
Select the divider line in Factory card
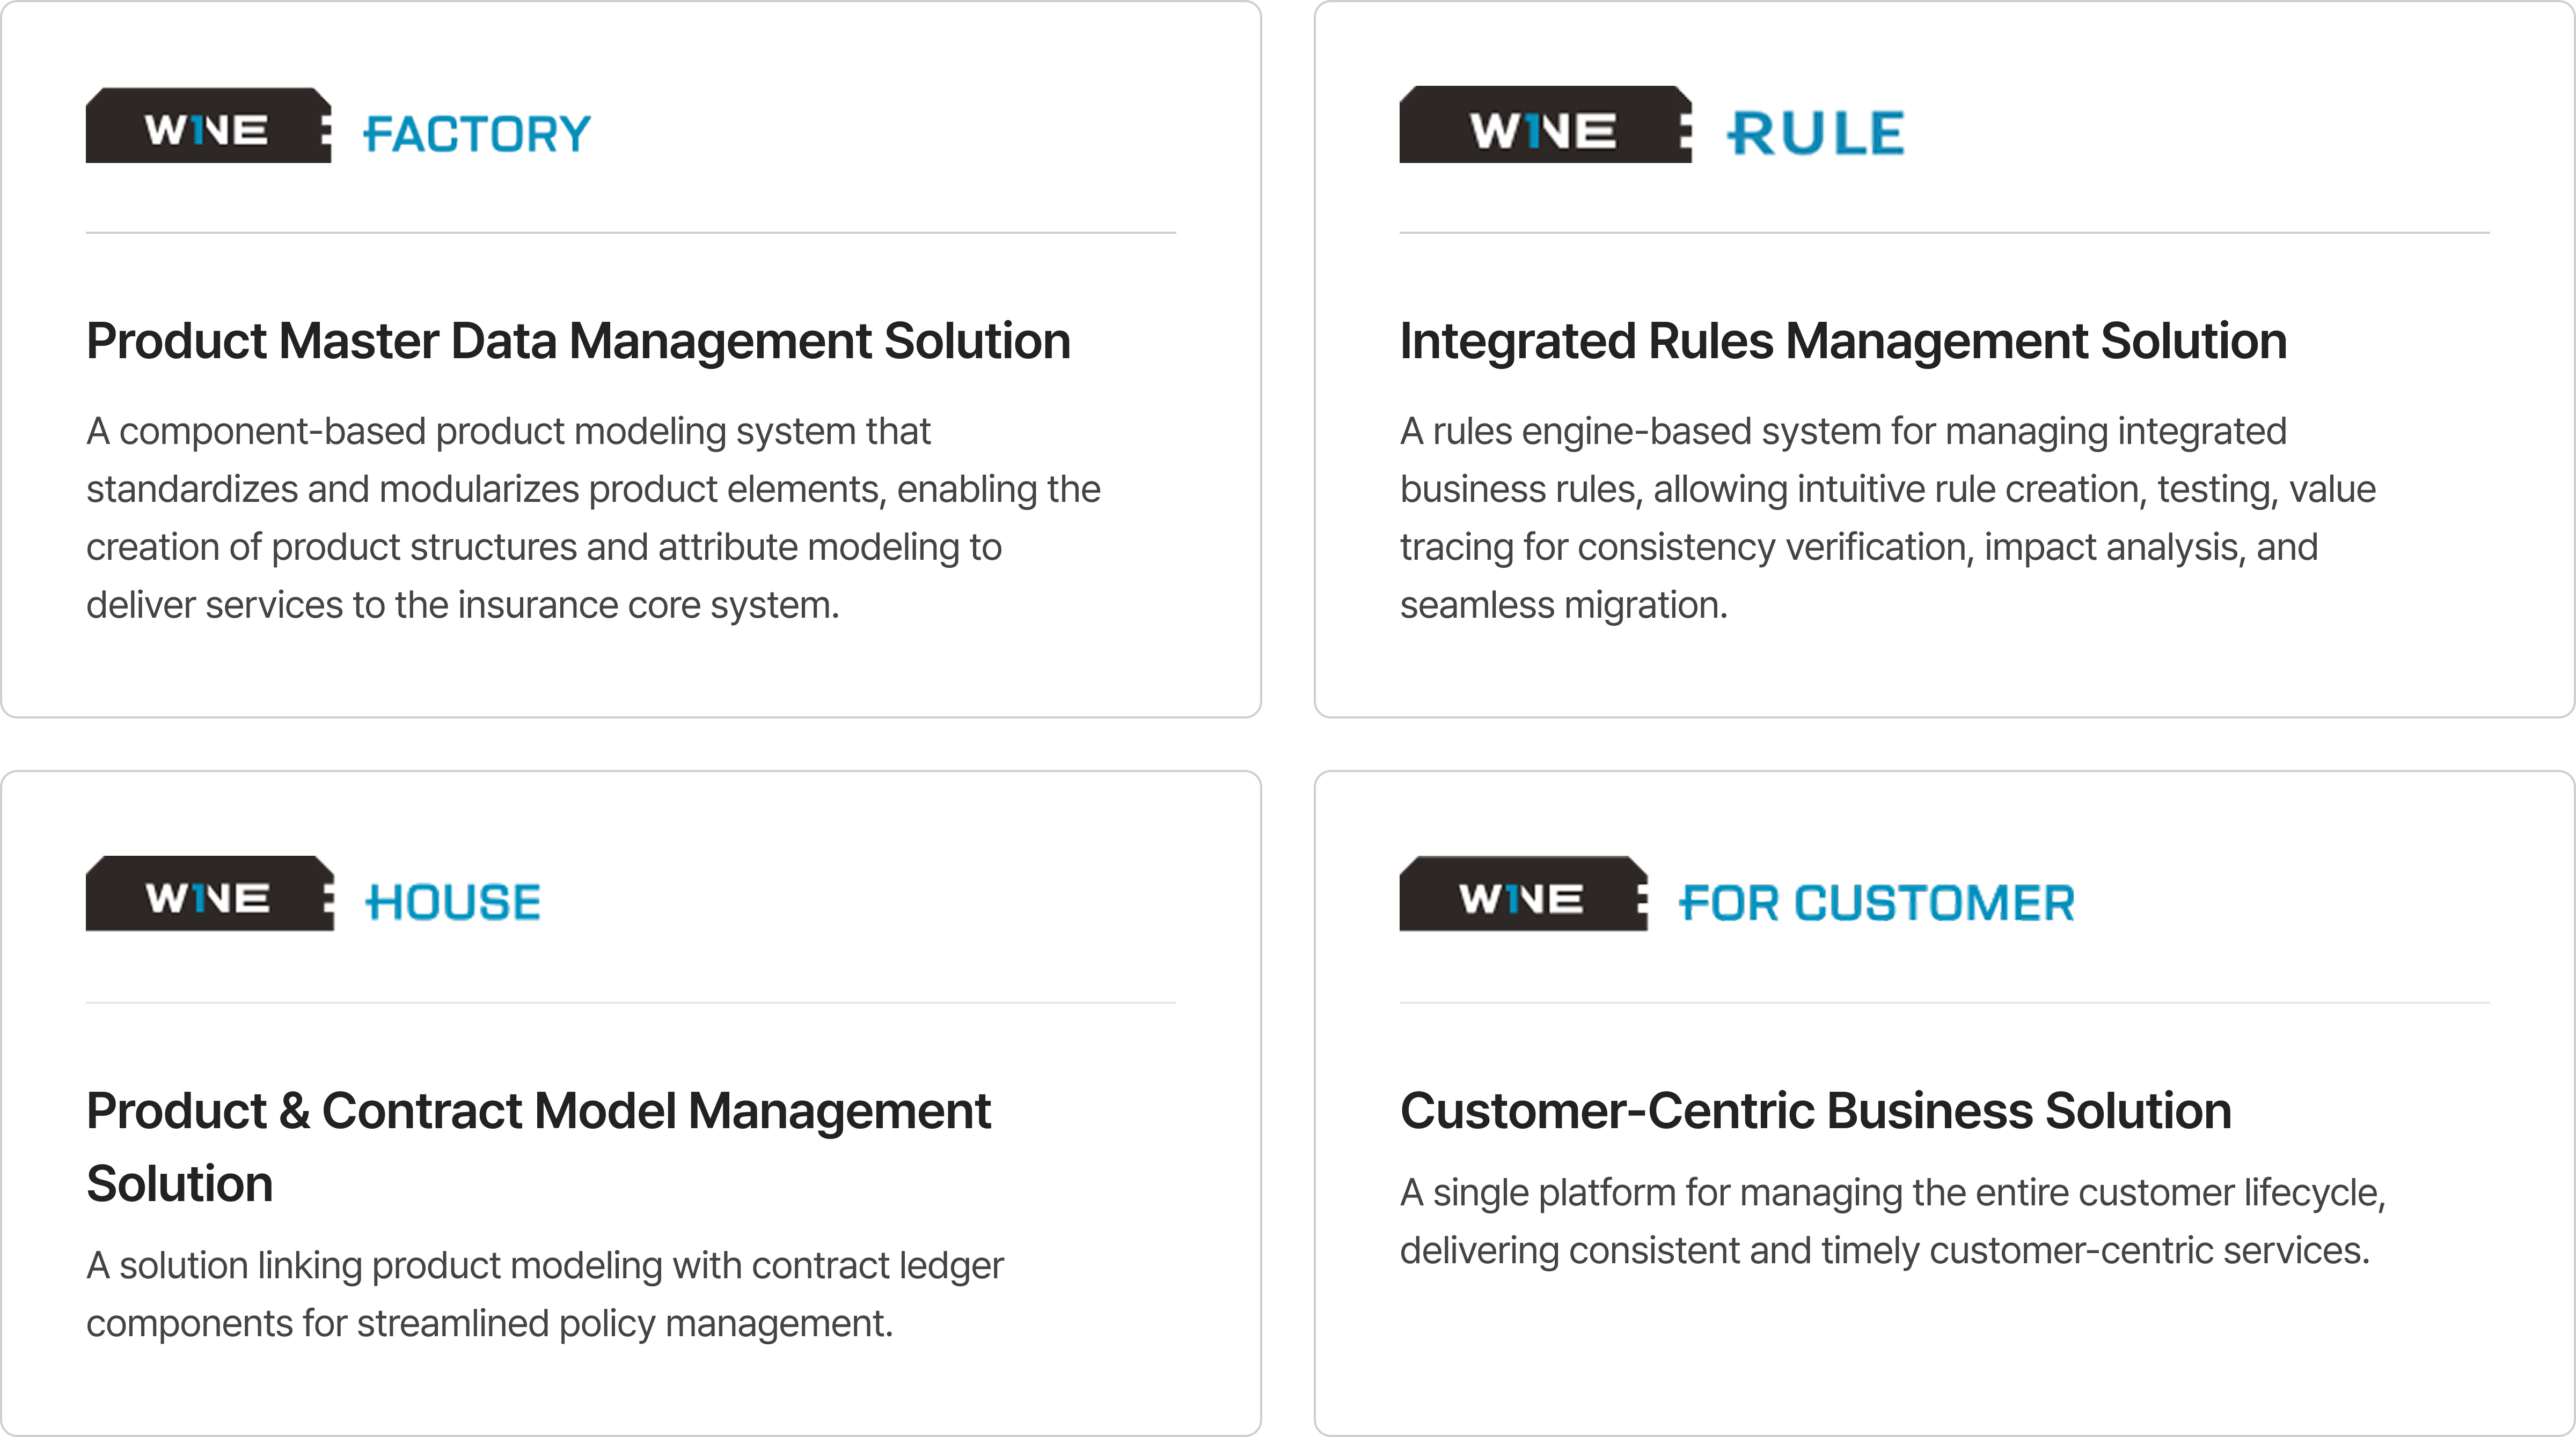pyautogui.click(x=630, y=233)
